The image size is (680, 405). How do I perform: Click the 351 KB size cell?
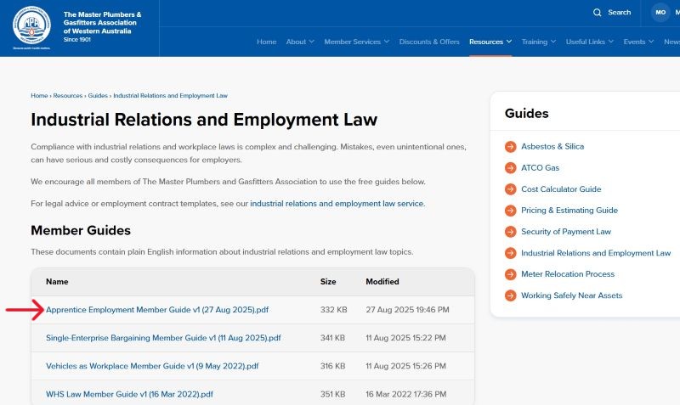point(332,394)
